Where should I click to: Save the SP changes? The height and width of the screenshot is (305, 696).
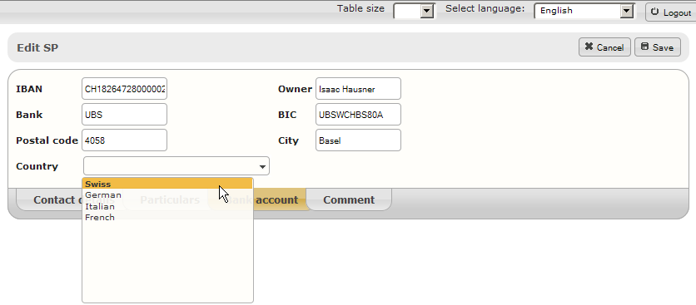click(x=658, y=47)
